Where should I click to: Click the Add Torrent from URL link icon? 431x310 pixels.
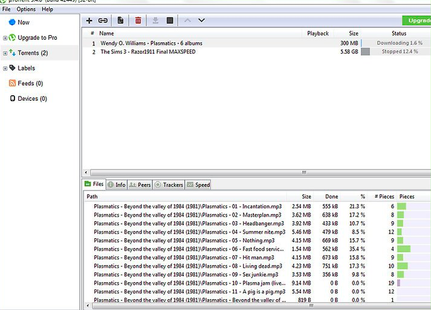(103, 21)
